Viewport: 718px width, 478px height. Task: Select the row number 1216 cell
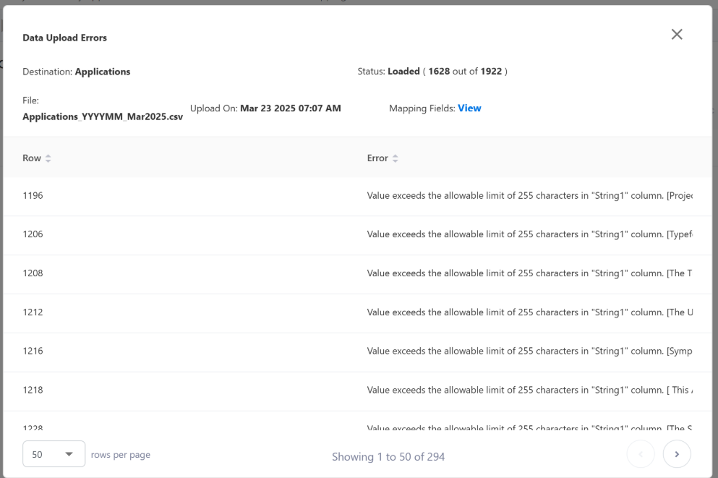pyautogui.click(x=33, y=352)
